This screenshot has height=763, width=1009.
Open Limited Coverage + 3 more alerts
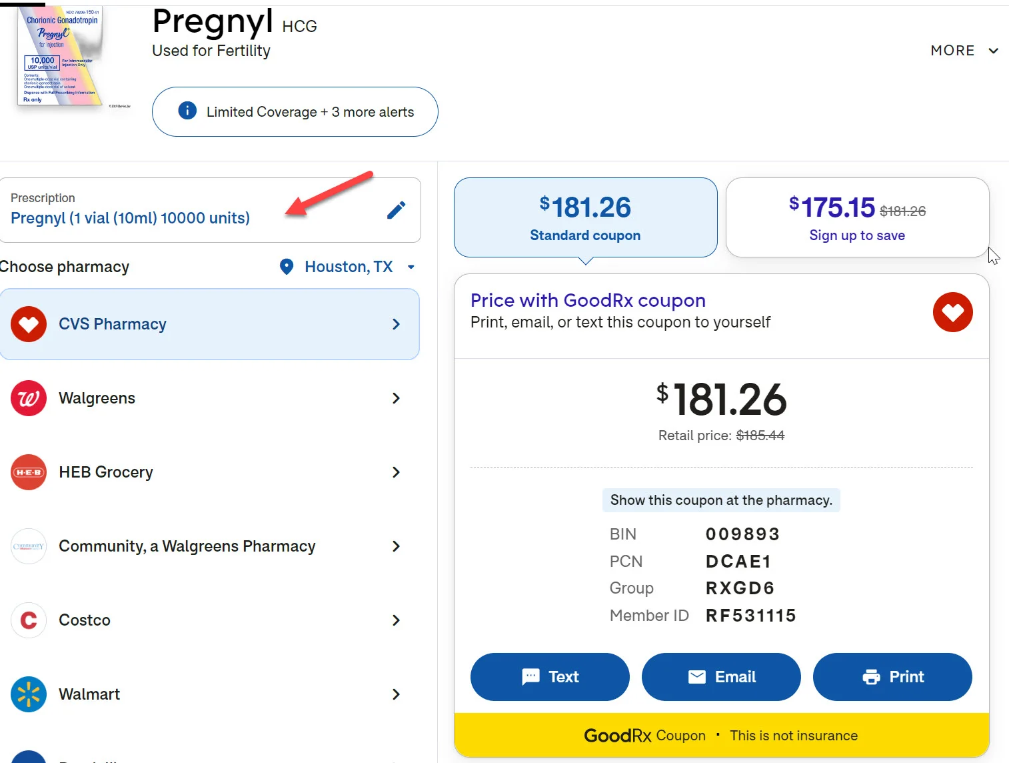tap(295, 112)
